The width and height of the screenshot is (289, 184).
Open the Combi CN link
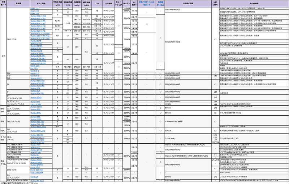pos(34,177)
